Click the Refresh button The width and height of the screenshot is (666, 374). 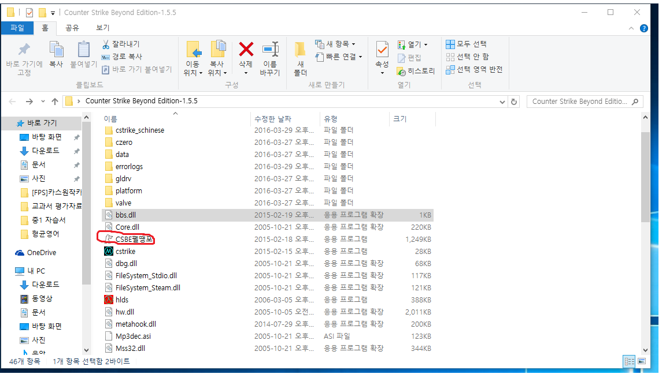pos(514,102)
